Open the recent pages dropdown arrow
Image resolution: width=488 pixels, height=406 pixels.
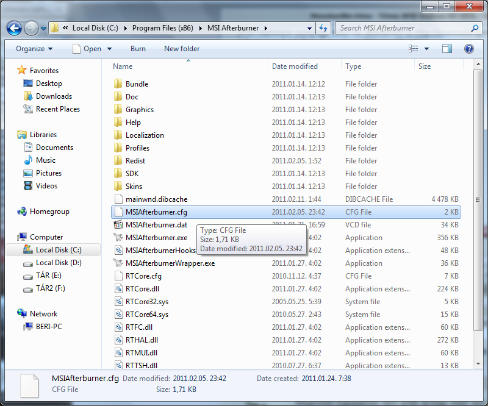pos(43,28)
